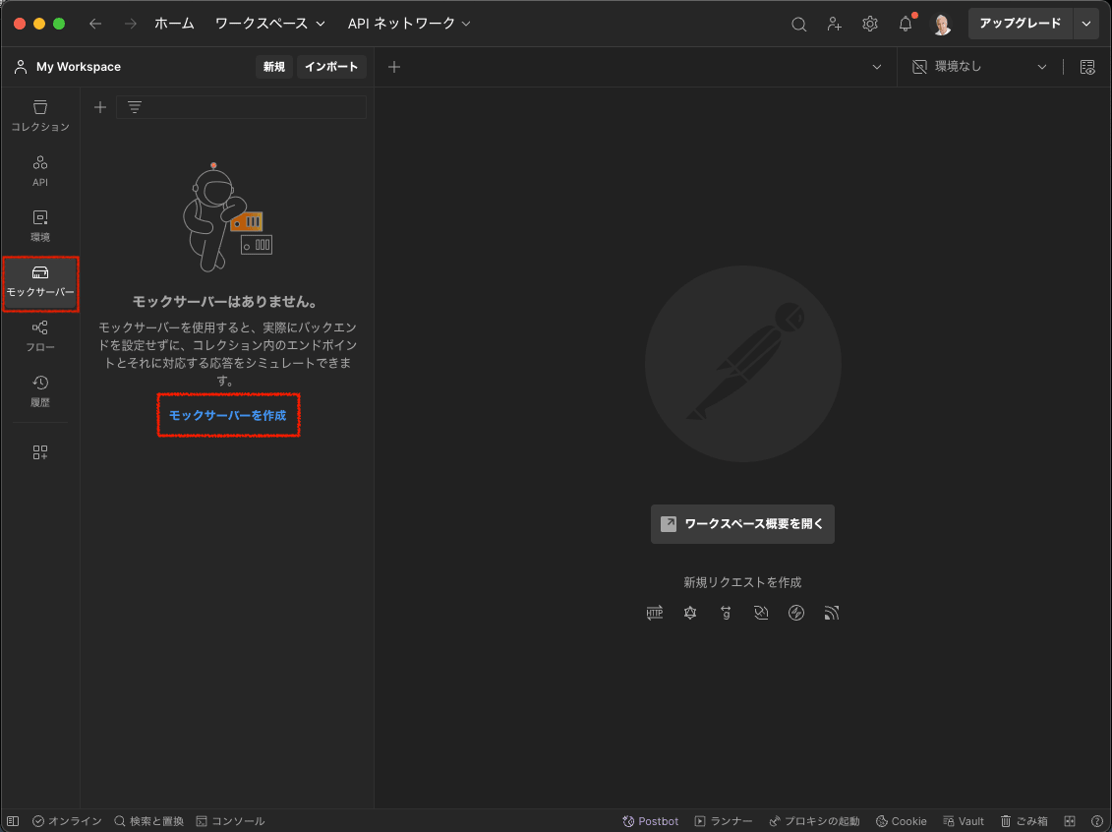
Task: Open the Collections sidebar tab
Action: pos(39,116)
